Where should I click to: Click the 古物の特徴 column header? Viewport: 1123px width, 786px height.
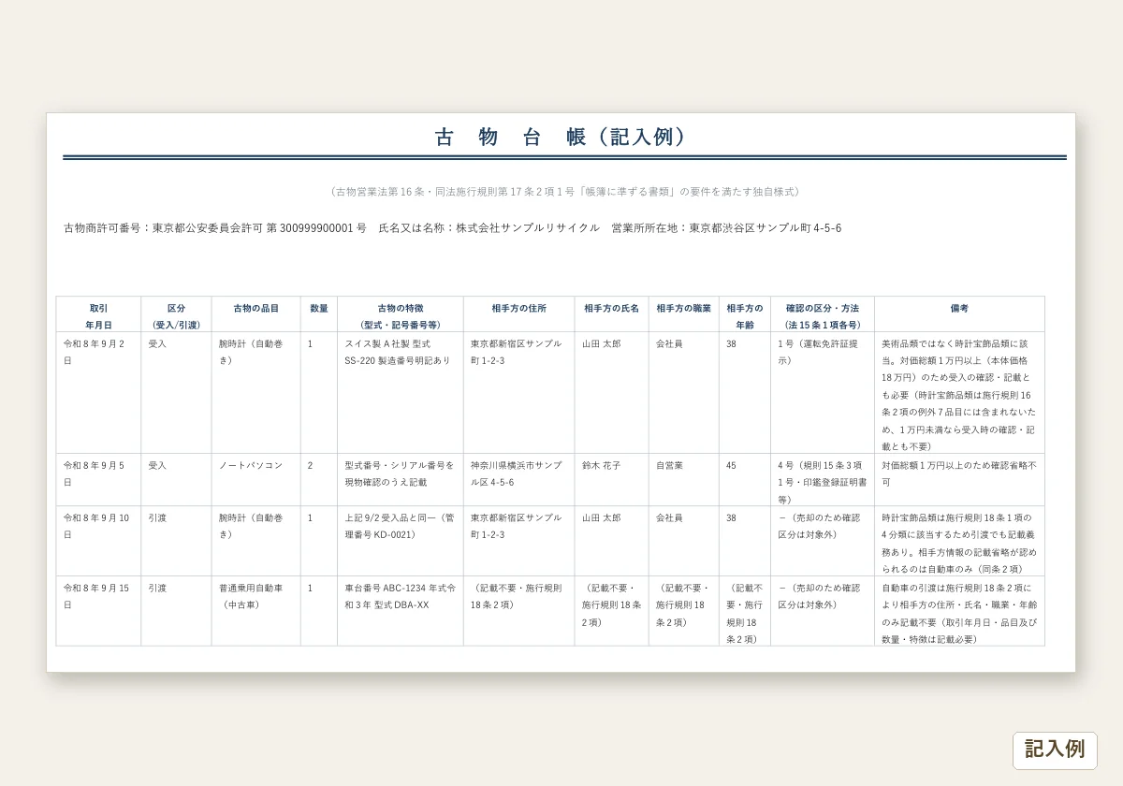pyautogui.click(x=401, y=315)
